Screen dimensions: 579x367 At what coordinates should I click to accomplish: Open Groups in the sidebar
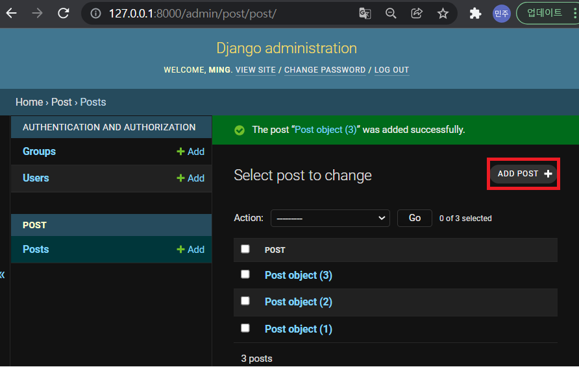point(39,152)
